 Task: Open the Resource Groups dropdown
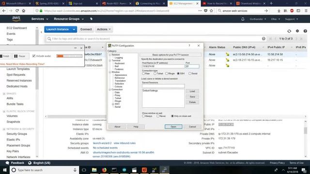pyautogui.click(x=69, y=19)
